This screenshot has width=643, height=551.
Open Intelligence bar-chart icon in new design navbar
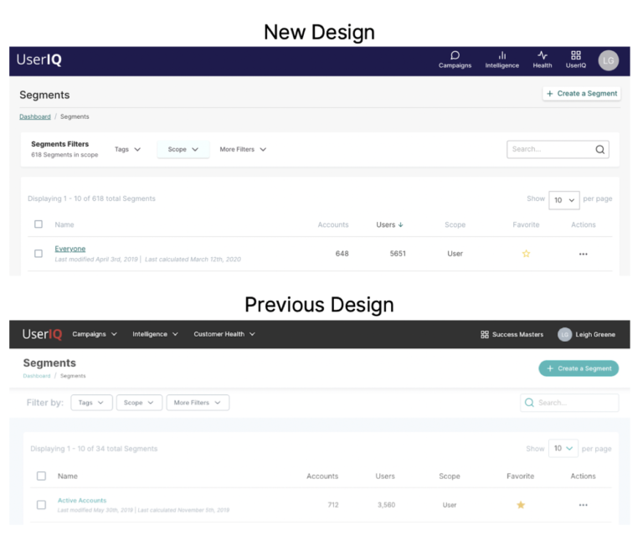[x=502, y=55]
